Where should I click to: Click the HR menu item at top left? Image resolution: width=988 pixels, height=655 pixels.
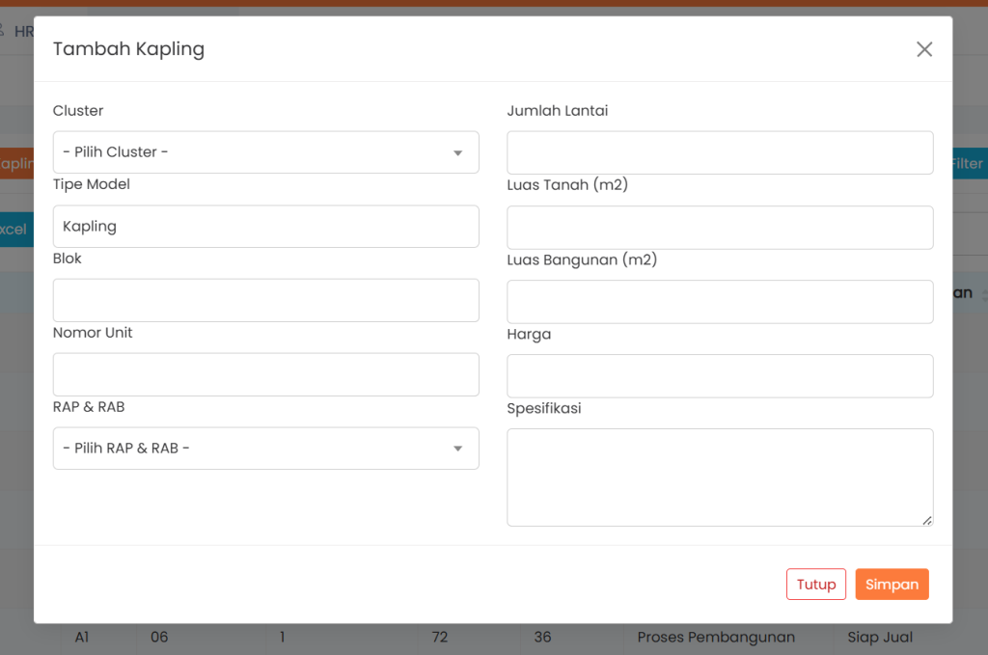[23, 31]
